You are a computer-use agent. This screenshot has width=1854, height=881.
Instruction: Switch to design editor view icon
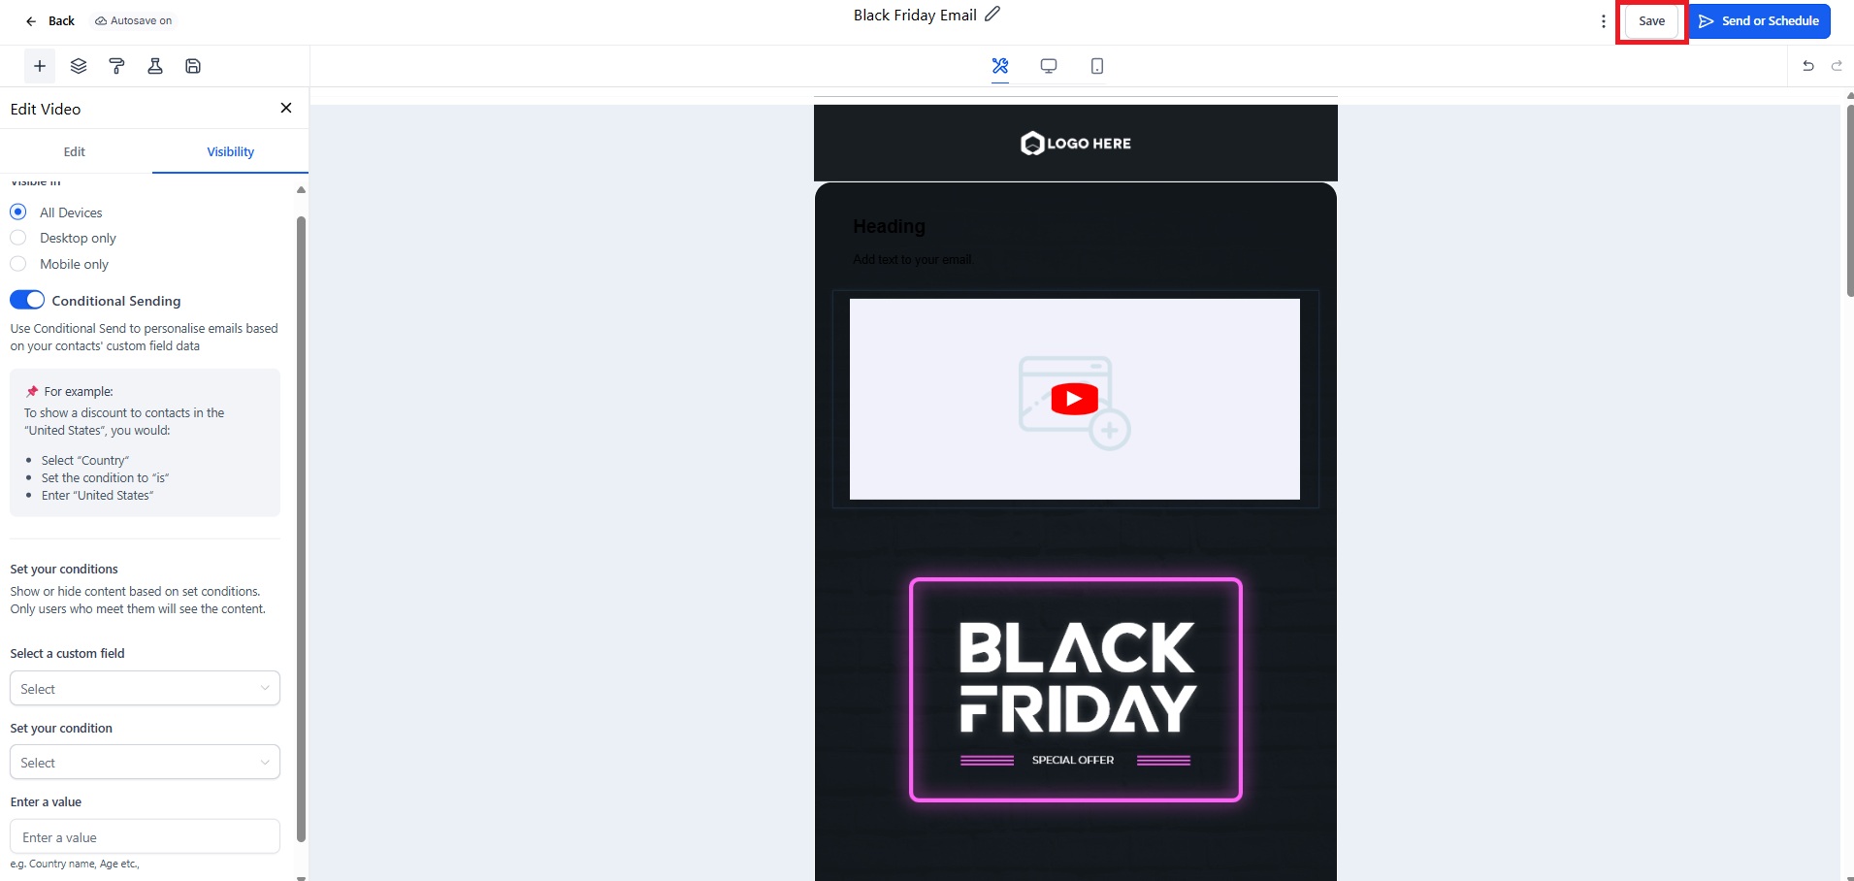click(x=1000, y=66)
